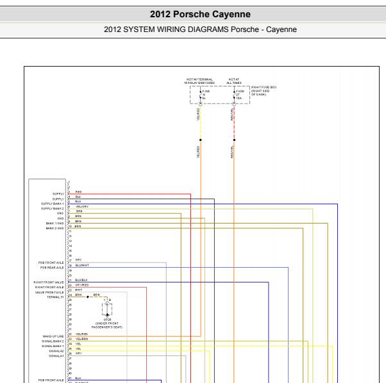Image resolution: width=386 pixels, height=383 pixels.
Task: Select the 'GRY/RED' label at pin 22
Action: (x=81, y=285)
